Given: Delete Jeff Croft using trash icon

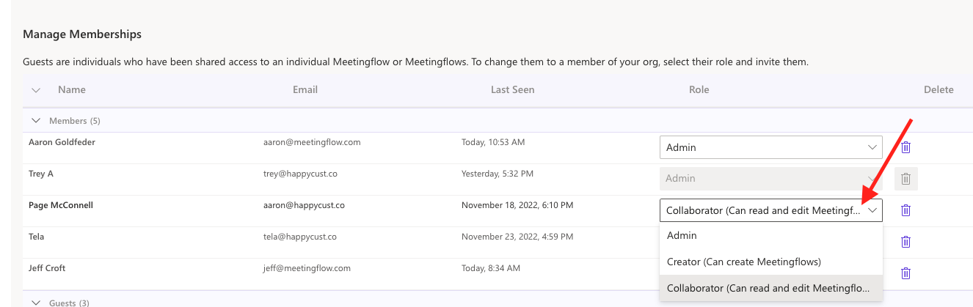Looking at the screenshot, I should pos(905,273).
